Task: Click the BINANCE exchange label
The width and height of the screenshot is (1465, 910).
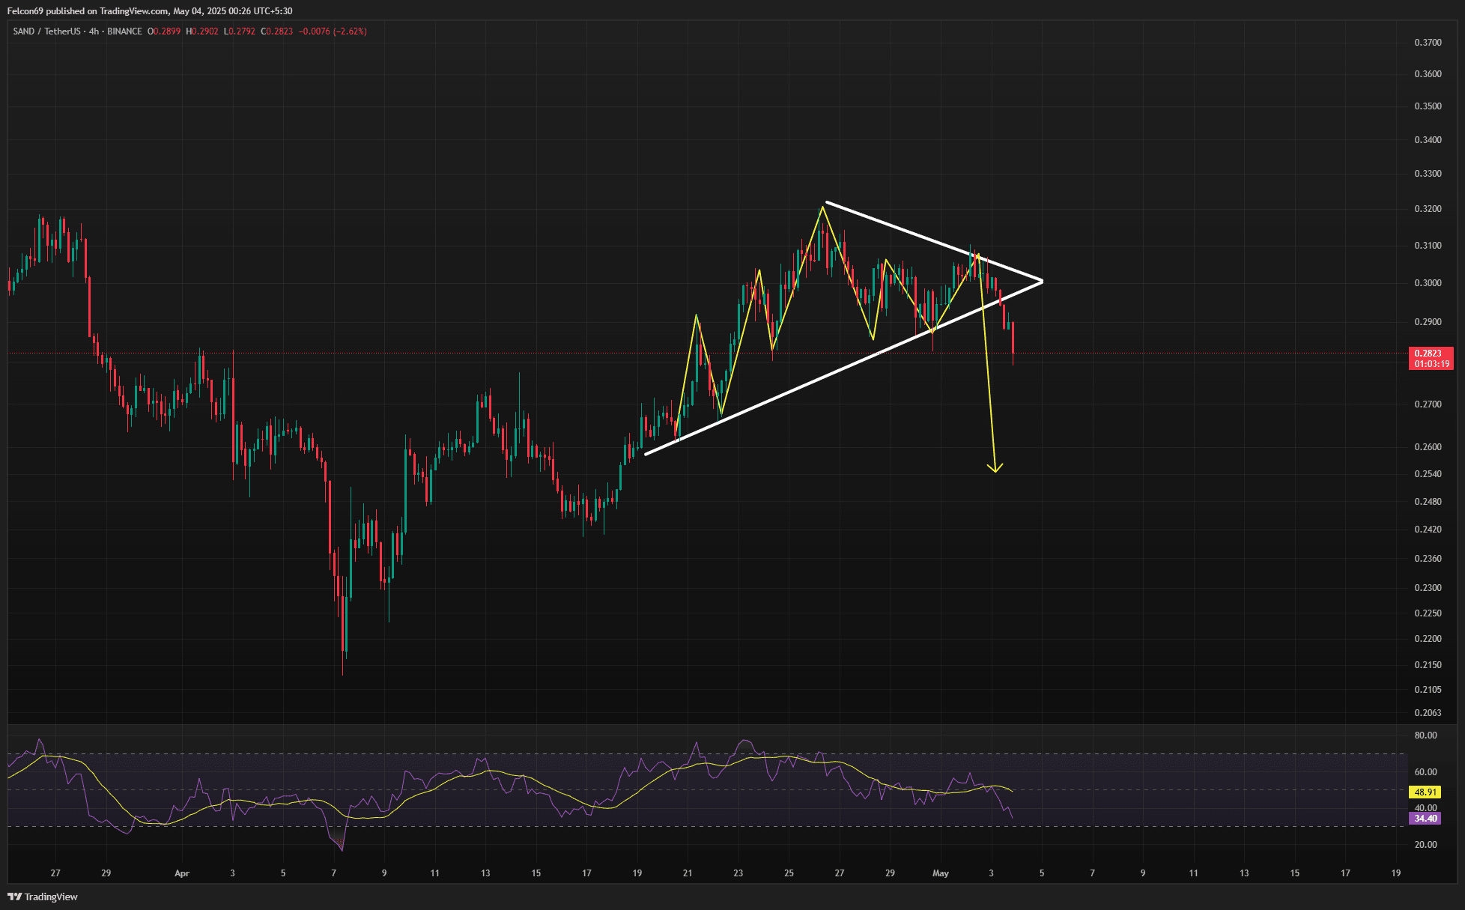Action: [x=124, y=31]
